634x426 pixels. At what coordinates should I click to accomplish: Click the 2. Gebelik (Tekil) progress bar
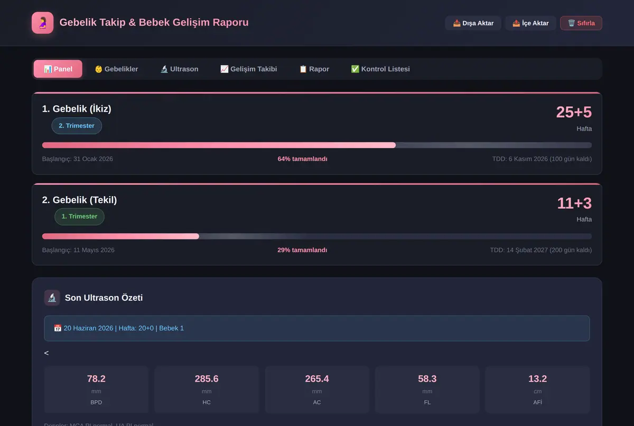pos(317,236)
